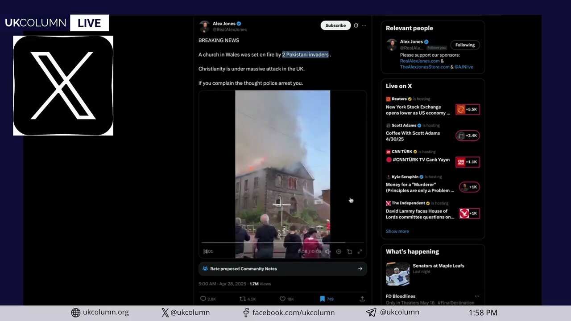The width and height of the screenshot is (571, 321).
Task: Click 'Live on X' heading
Action: pos(399,86)
